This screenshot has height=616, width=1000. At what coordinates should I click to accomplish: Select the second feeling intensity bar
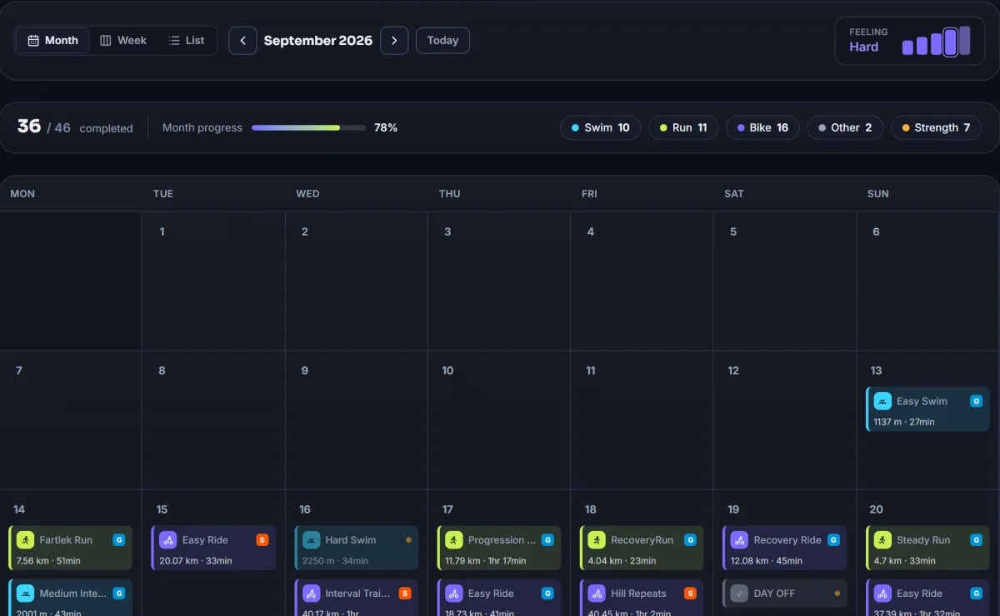[x=922, y=46]
